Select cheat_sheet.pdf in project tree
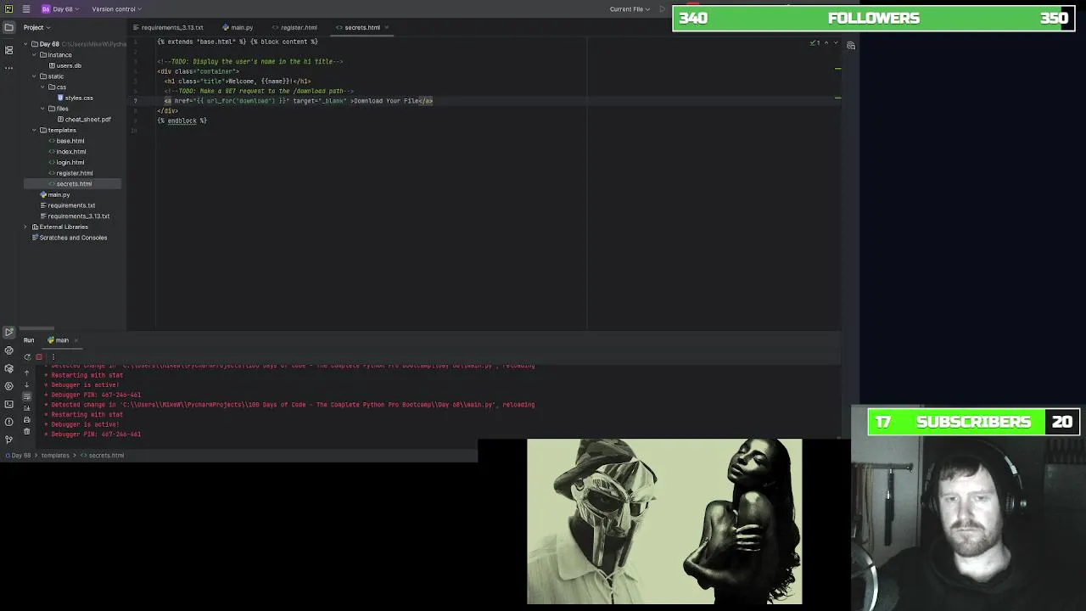Image resolution: width=1086 pixels, height=611 pixels. (84, 120)
